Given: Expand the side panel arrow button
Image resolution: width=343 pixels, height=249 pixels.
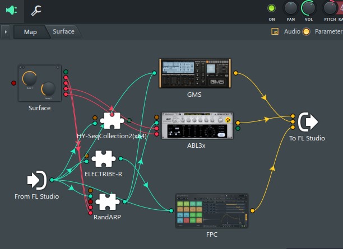Looking at the screenshot, I should [6, 32].
